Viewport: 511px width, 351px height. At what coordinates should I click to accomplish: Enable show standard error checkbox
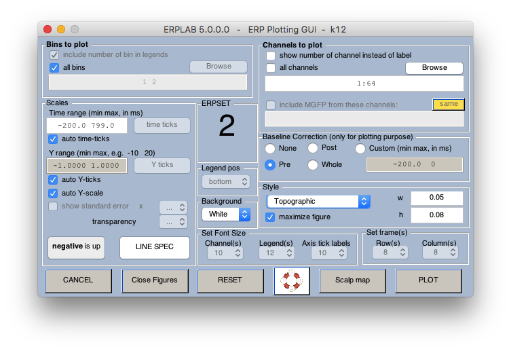pyautogui.click(x=53, y=206)
